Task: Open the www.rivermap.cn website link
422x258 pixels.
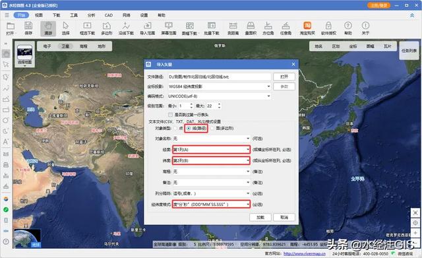Action: (x=305, y=253)
